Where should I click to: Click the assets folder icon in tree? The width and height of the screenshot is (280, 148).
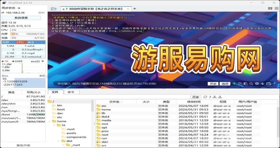click(x=64, y=133)
